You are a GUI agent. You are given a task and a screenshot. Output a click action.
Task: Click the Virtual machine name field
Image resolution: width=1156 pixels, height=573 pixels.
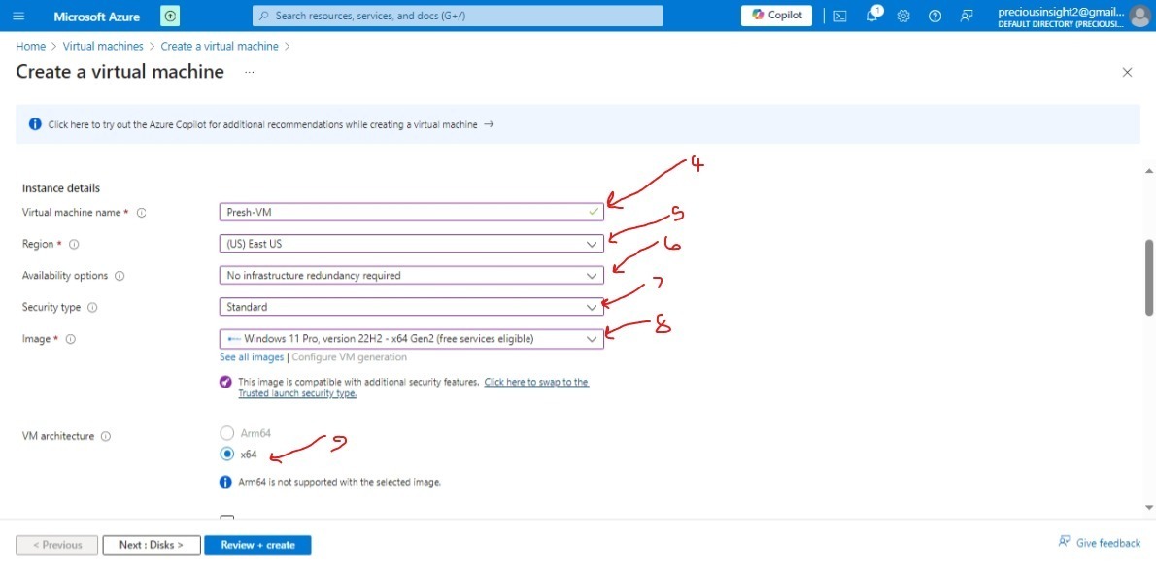click(411, 212)
